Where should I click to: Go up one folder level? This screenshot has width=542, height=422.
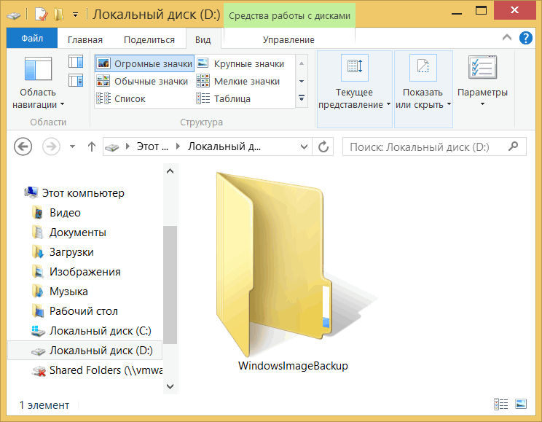pyautogui.click(x=91, y=146)
